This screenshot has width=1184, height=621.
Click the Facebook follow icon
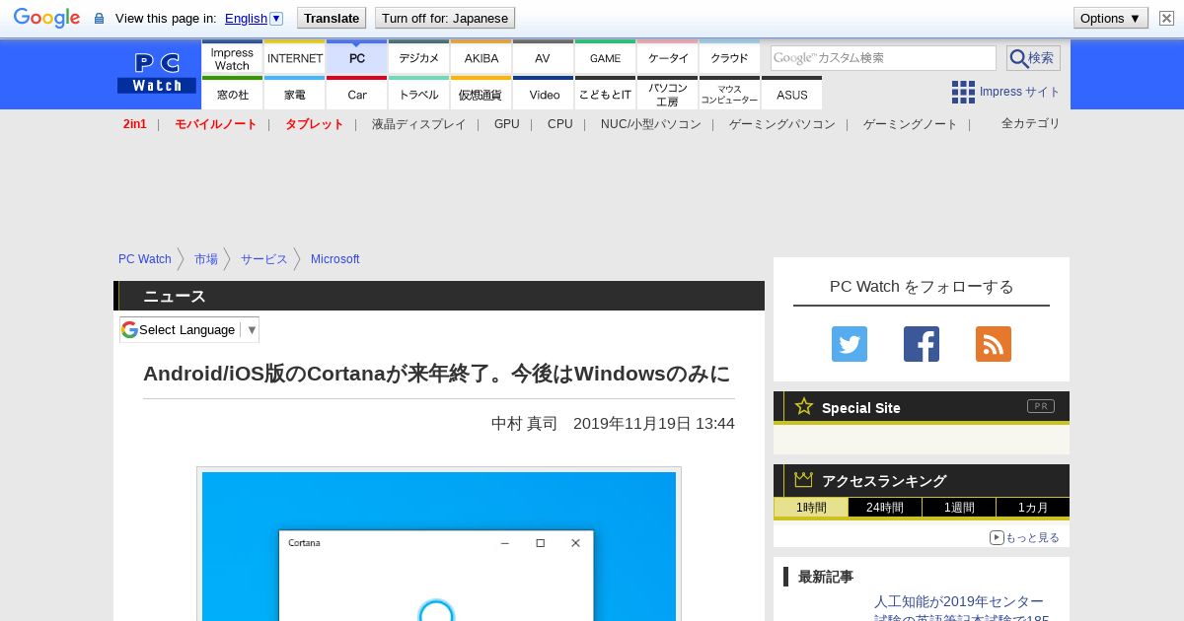click(x=922, y=344)
